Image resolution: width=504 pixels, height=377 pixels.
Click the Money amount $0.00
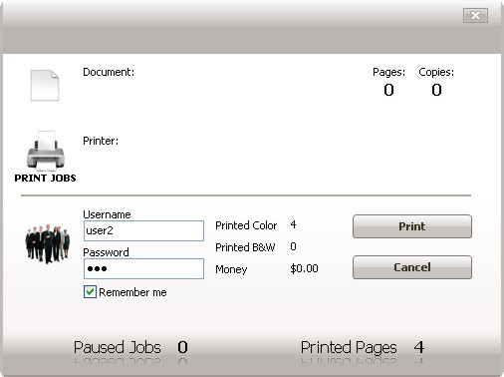tap(304, 268)
